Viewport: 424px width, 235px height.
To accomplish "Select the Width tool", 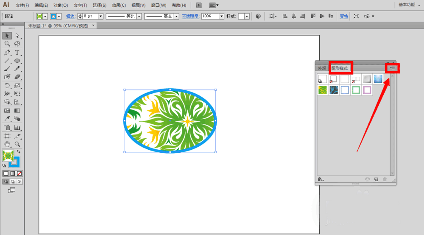I will pos(7,94).
